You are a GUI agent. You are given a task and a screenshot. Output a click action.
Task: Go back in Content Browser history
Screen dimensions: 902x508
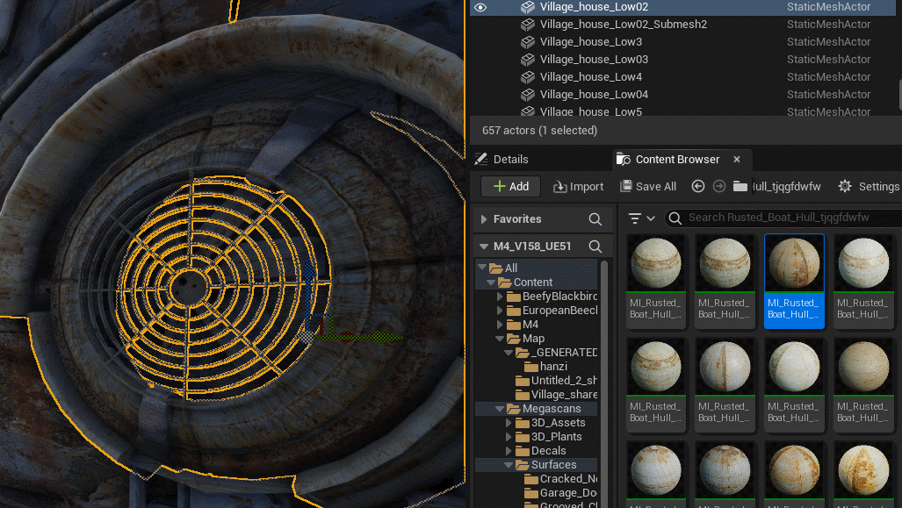tap(698, 186)
